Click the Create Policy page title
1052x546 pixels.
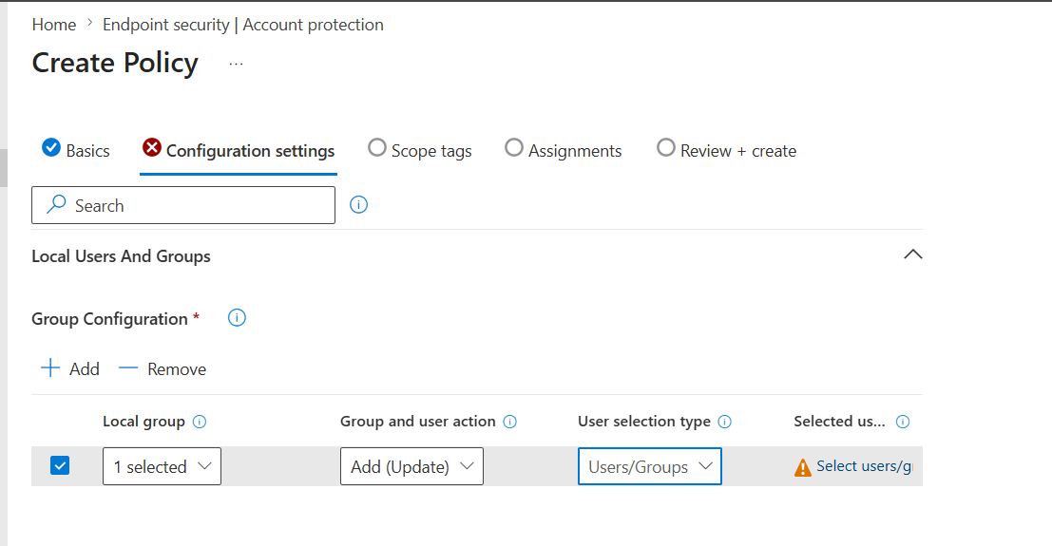[115, 63]
